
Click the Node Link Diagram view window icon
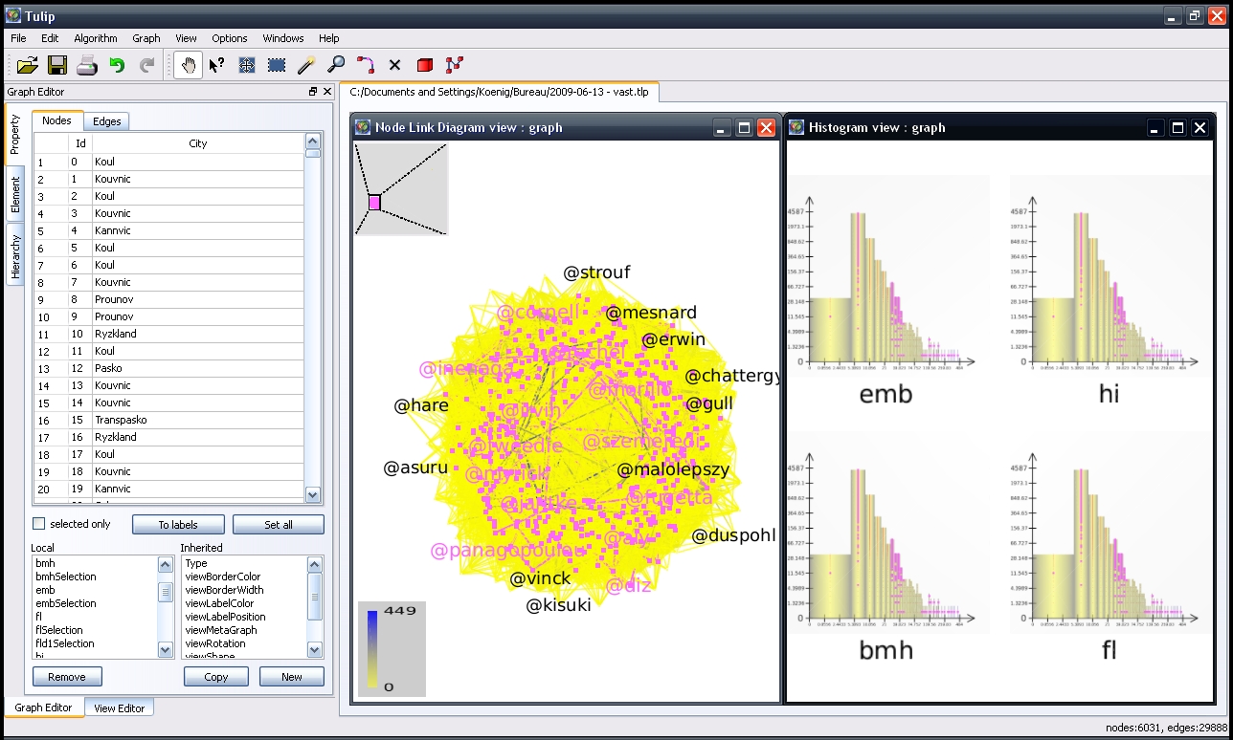(x=363, y=127)
